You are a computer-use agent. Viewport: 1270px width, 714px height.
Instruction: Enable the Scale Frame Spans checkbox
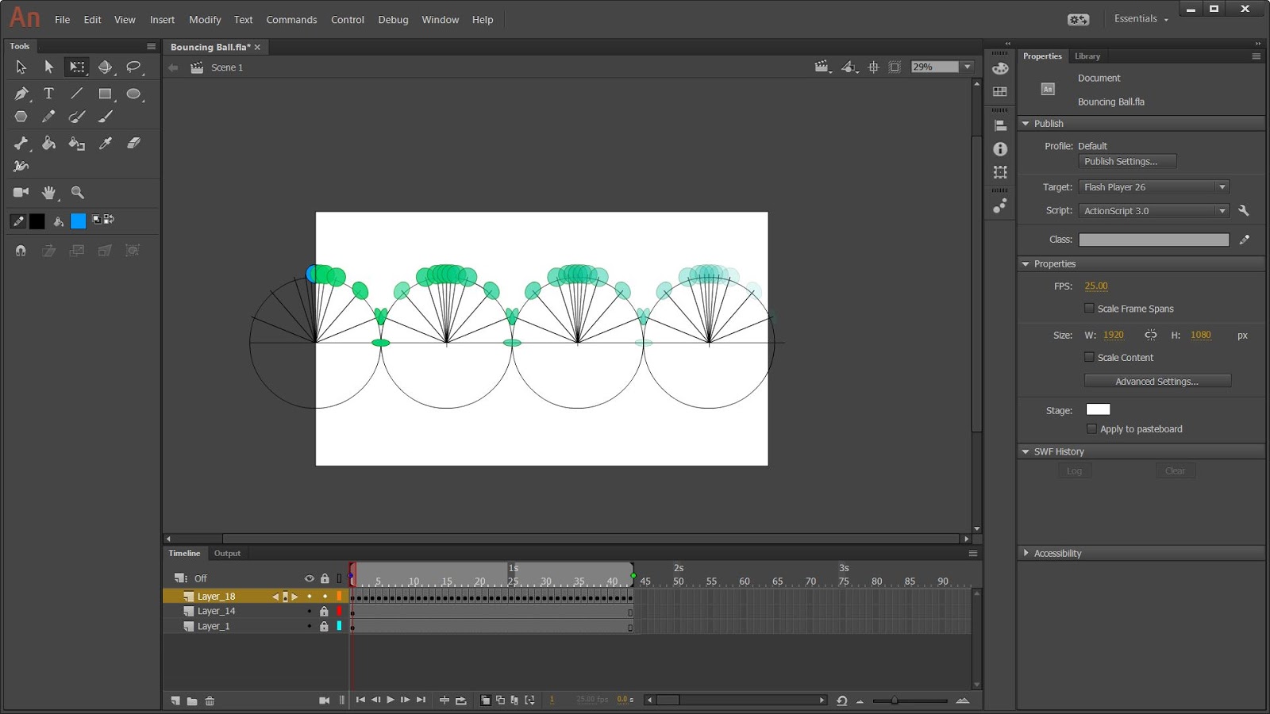point(1089,309)
